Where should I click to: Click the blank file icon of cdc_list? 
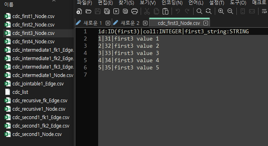point(7,92)
